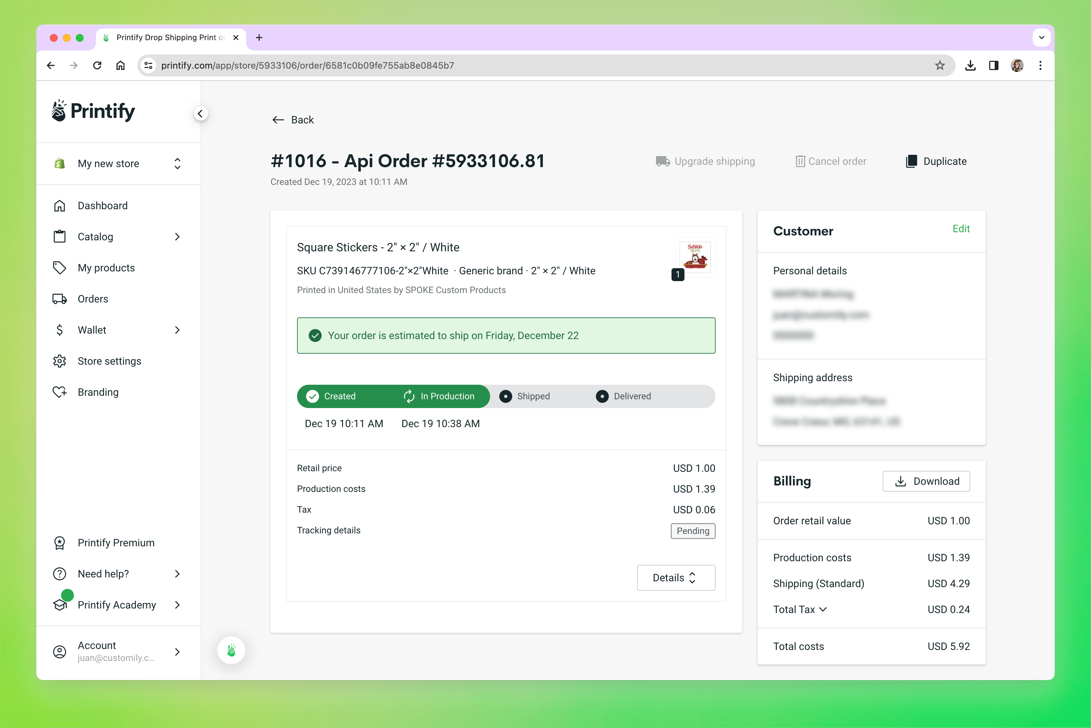
Task: Click the Store settings gear icon
Action: [x=60, y=361]
